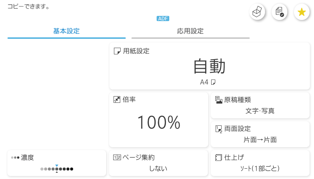Tap the zoom ratio icon beside 倍率
Screen dimensions: 314x179
[x=117, y=99]
